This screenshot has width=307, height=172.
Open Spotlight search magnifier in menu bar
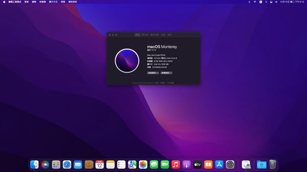click(x=266, y=2)
